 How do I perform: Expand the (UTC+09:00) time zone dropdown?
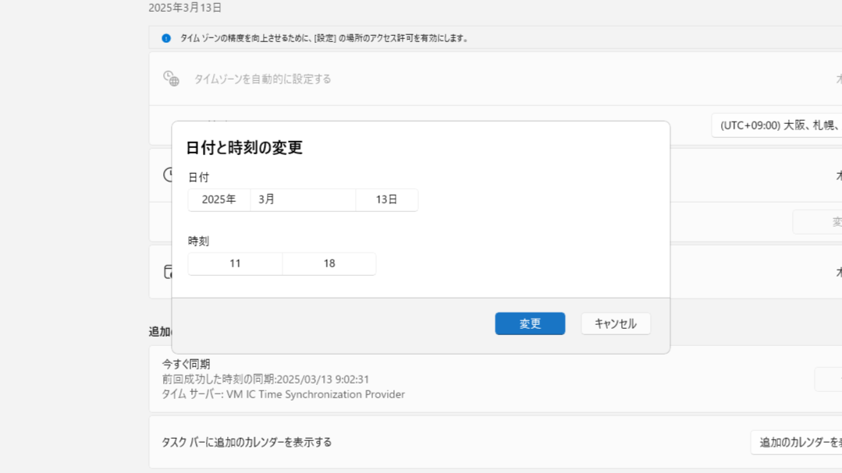point(777,125)
